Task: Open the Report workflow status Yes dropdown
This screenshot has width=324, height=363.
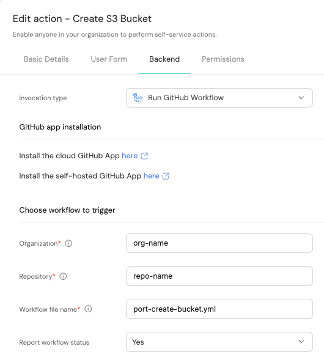Action: point(219,342)
